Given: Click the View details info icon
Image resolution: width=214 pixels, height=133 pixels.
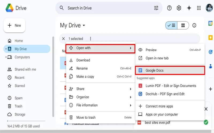Looking at the screenshot, I should pos(194,25).
